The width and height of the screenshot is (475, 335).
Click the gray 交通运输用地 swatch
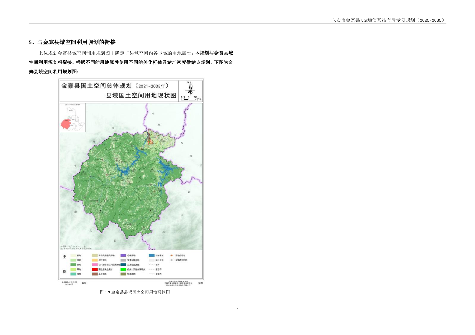click(x=123, y=260)
